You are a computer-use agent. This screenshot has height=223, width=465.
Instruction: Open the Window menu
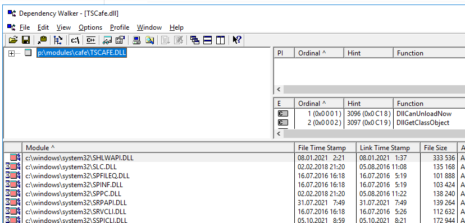pyautogui.click(x=149, y=27)
